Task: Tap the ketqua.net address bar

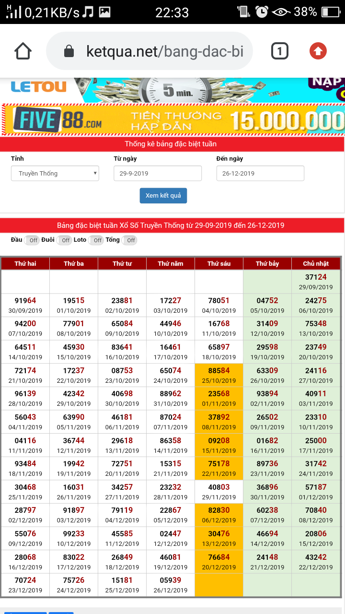Action: 149,51
